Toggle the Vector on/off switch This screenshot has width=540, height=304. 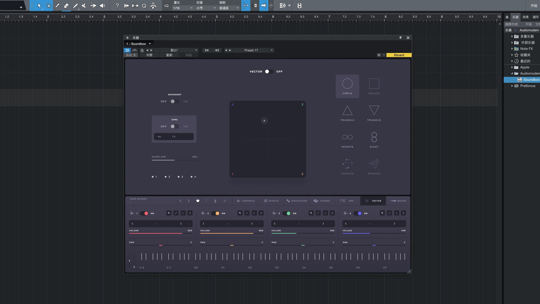(x=269, y=71)
